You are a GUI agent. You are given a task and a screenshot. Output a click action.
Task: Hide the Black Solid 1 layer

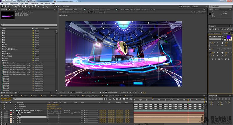tap(1, 113)
